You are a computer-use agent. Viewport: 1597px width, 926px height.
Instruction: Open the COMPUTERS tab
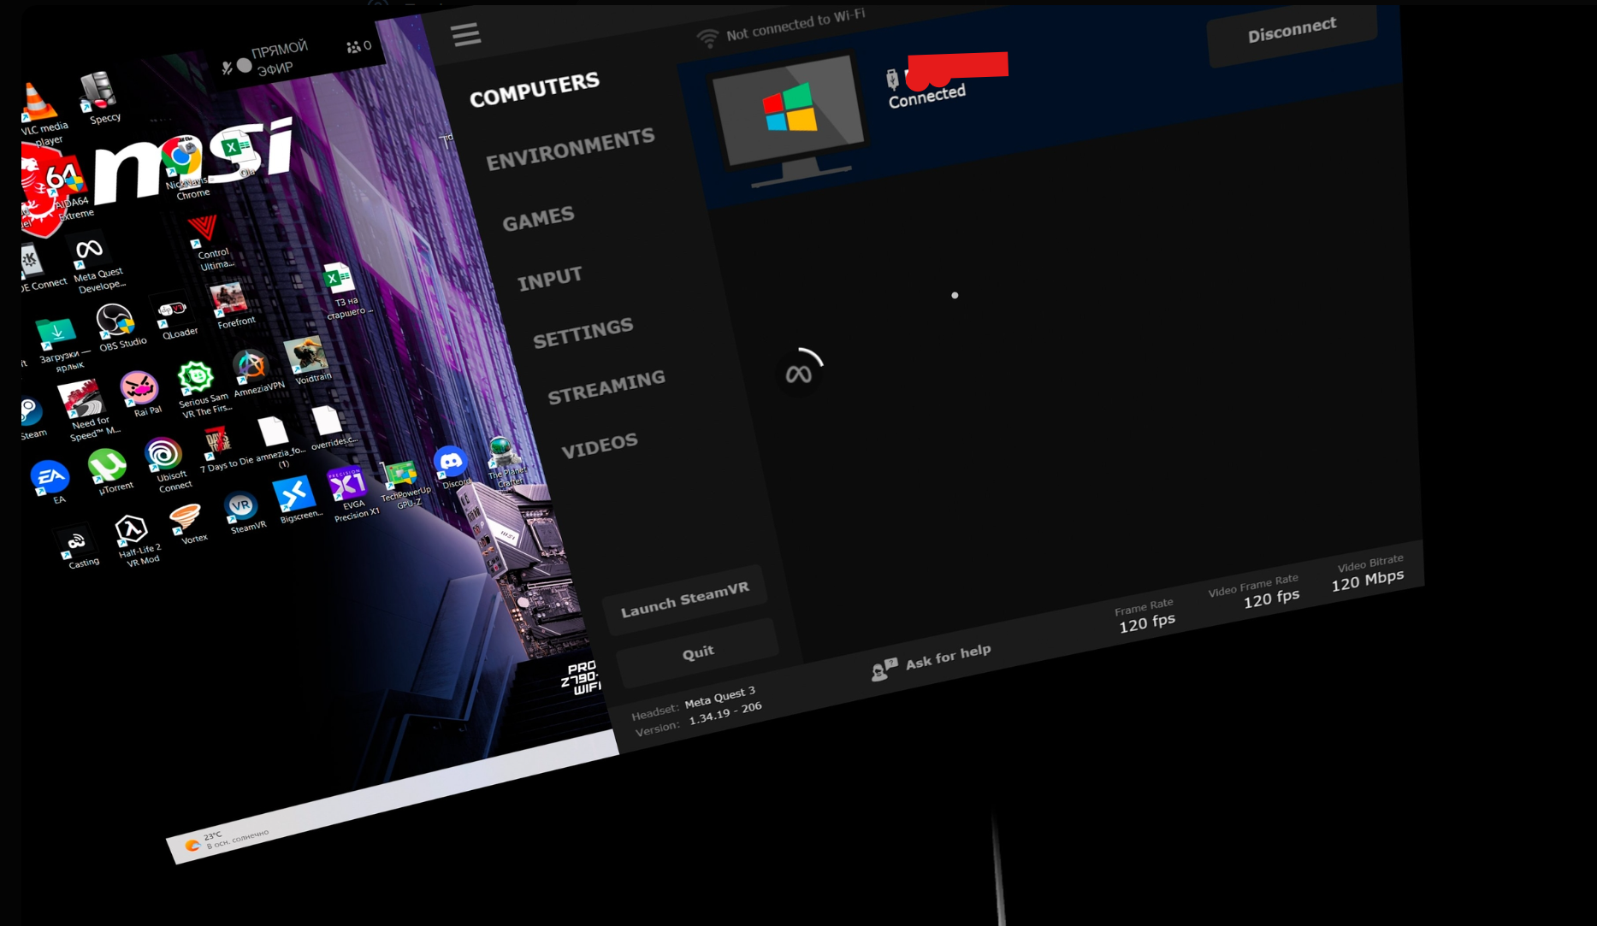tap(535, 90)
